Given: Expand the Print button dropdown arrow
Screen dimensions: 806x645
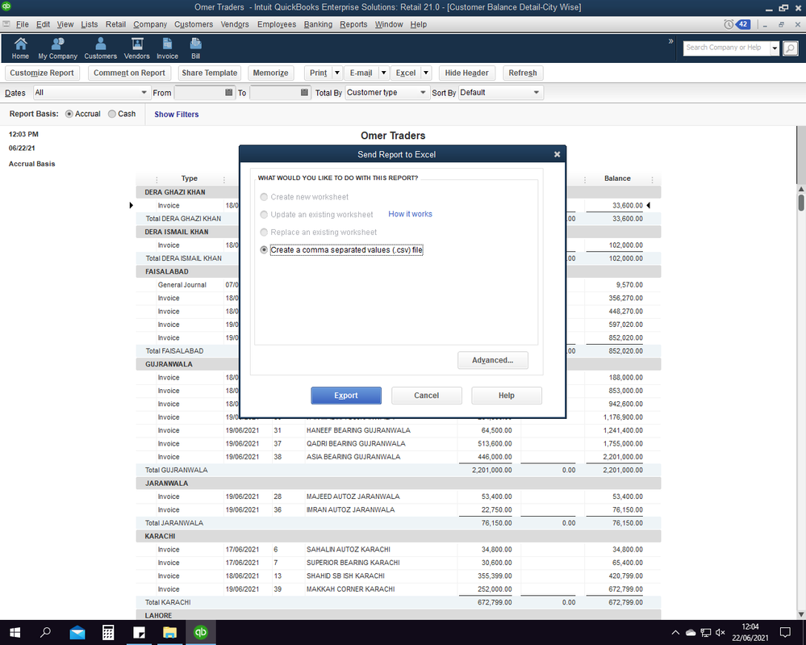Looking at the screenshot, I should coord(337,73).
